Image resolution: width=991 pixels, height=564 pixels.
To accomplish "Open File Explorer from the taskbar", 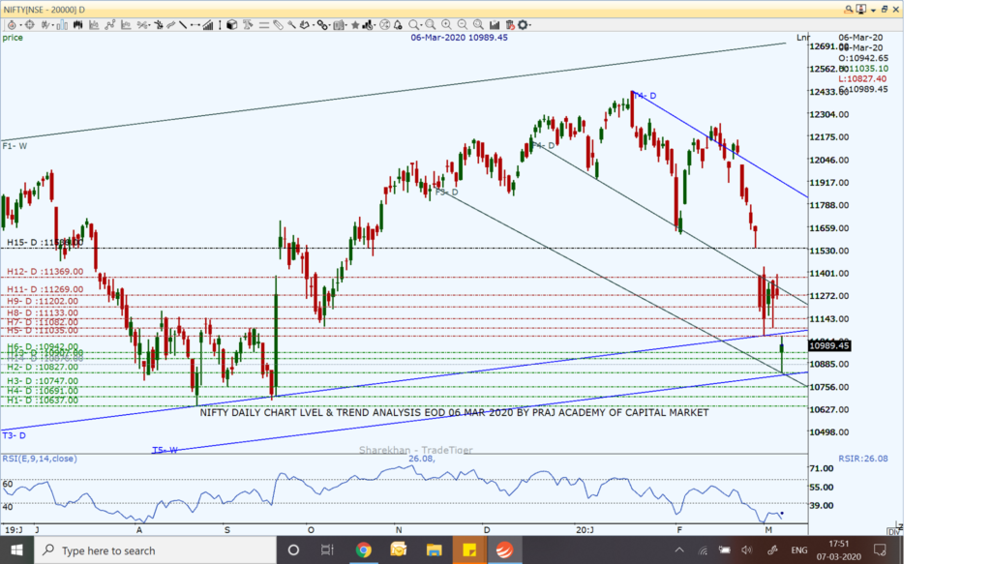I will [x=434, y=550].
